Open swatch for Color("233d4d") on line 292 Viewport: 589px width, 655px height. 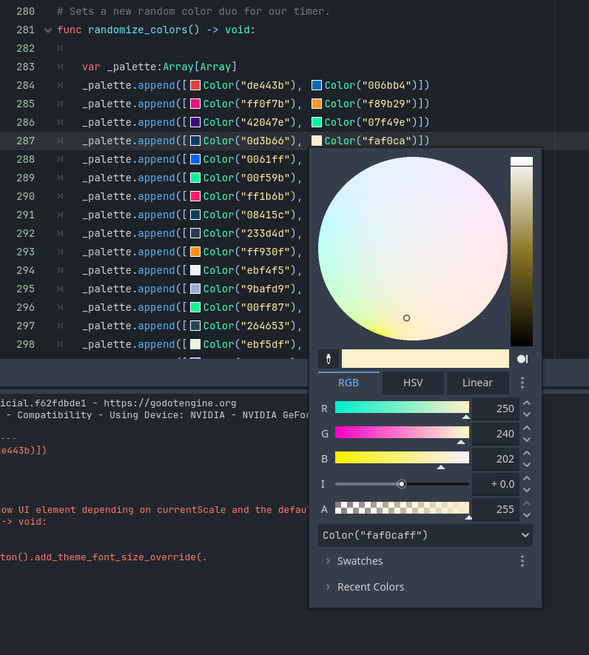[195, 233]
